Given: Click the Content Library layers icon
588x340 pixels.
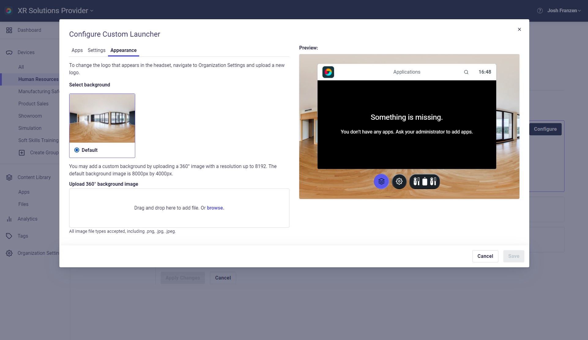Looking at the screenshot, I should point(9,177).
